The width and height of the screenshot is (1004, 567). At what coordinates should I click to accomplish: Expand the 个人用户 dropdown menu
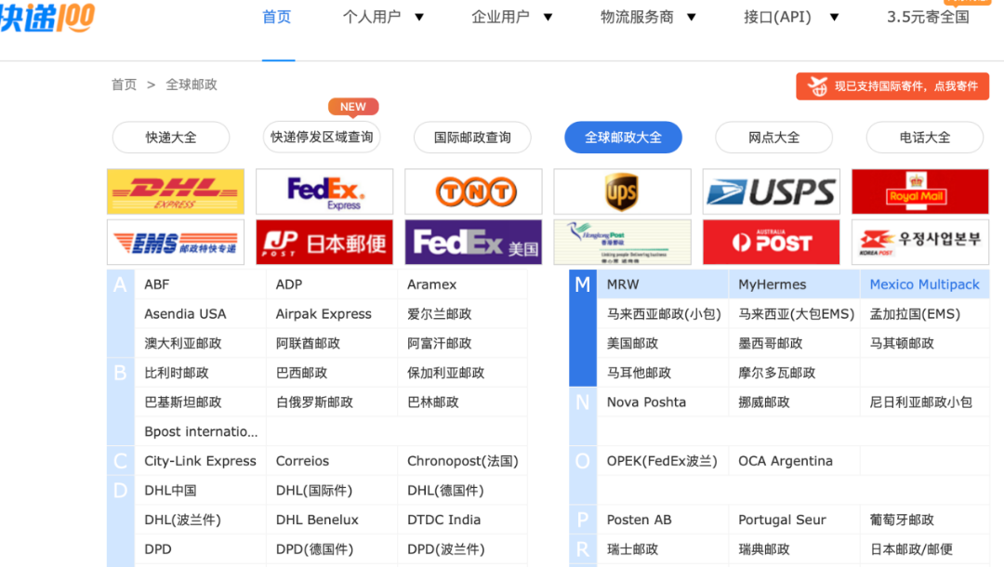(x=384, y=17)
